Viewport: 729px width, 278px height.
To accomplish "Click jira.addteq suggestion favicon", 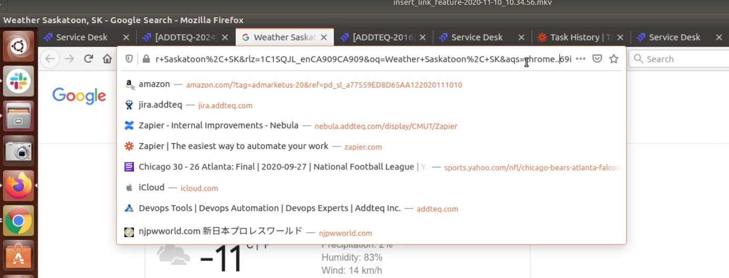I will [129, 105].
